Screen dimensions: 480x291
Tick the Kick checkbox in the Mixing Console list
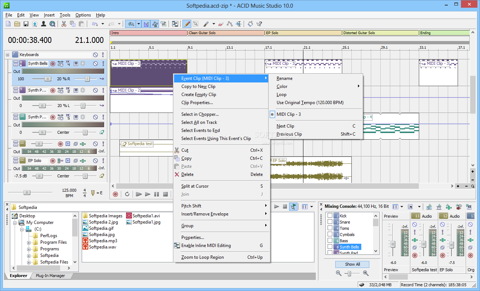point(330,216)
